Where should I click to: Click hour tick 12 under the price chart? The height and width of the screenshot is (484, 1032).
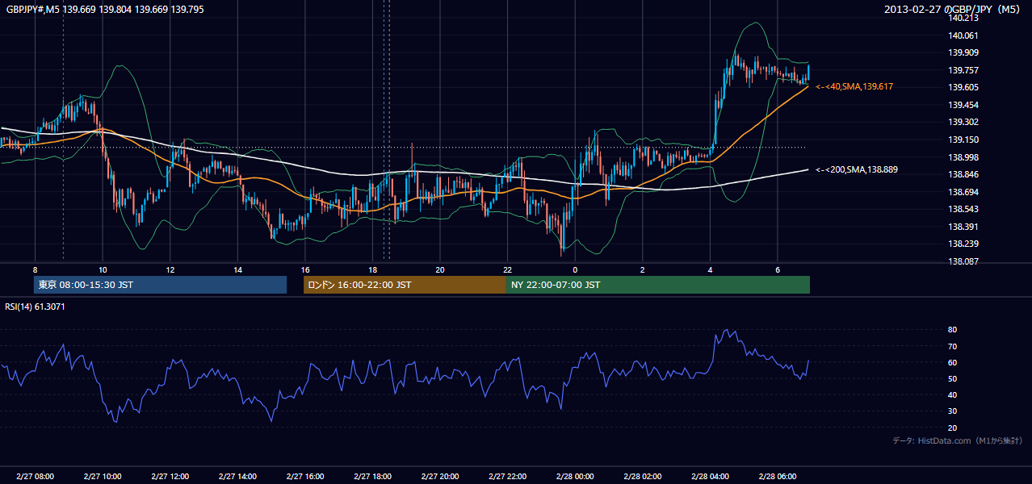(170, 269)
